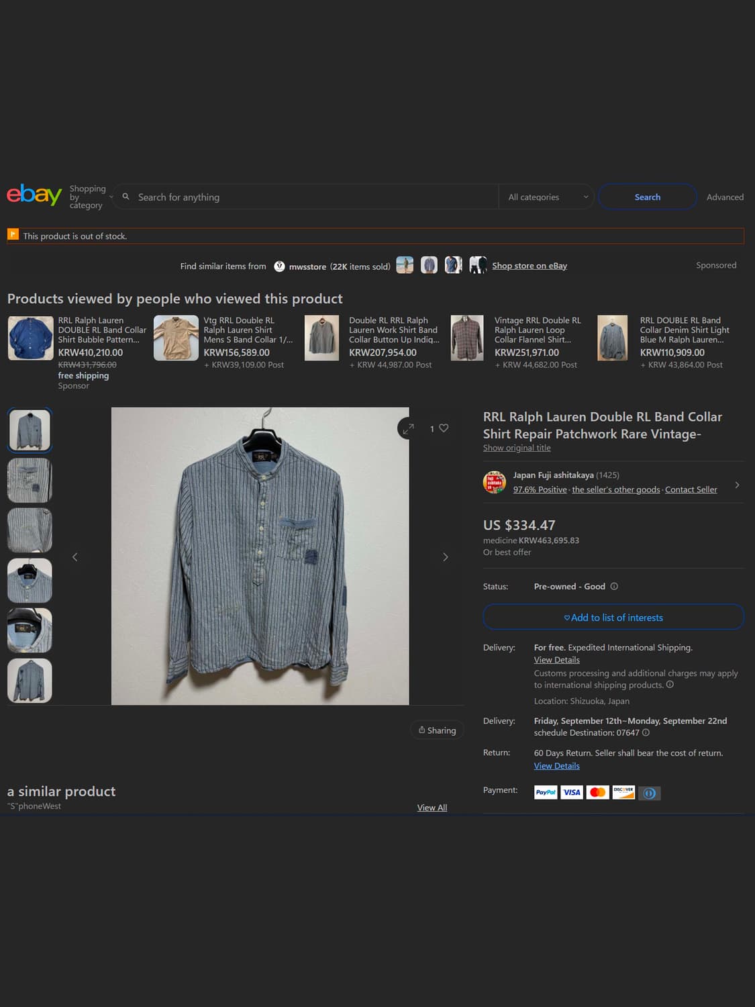Select second gallery thumbnail patch closeup
Screen dimensions: 755x1007
[x=30, y=480]
